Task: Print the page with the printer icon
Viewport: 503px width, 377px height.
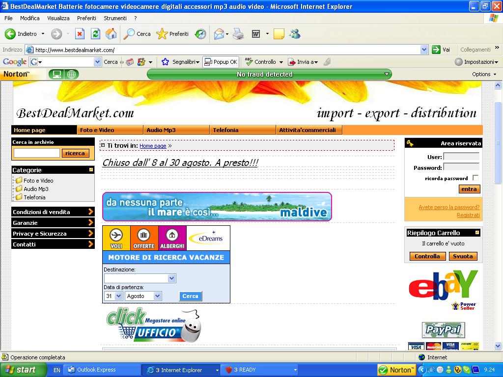Action: point(238,34)
